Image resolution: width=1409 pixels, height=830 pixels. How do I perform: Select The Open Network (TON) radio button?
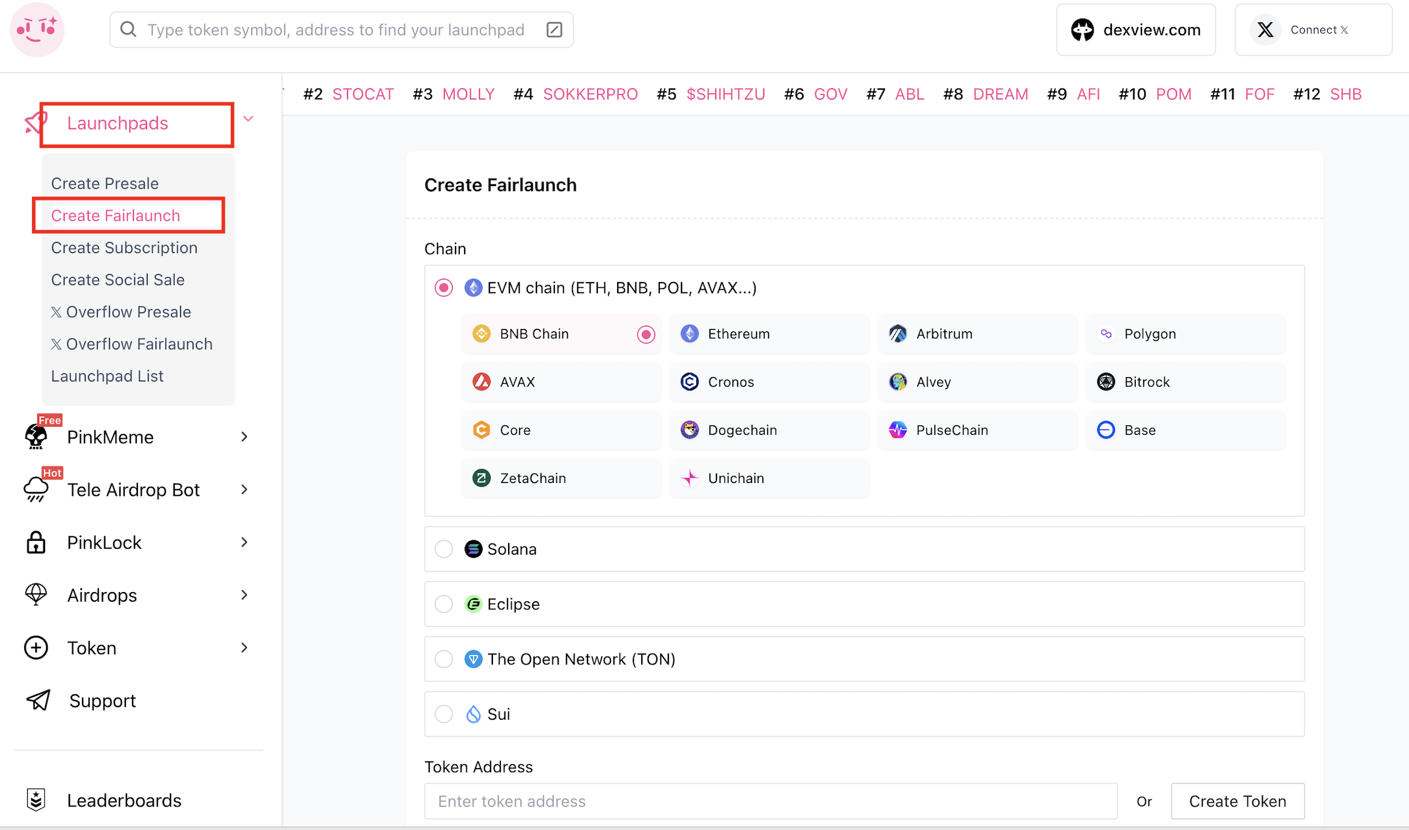pyautogui.click(x=444, y=659)
